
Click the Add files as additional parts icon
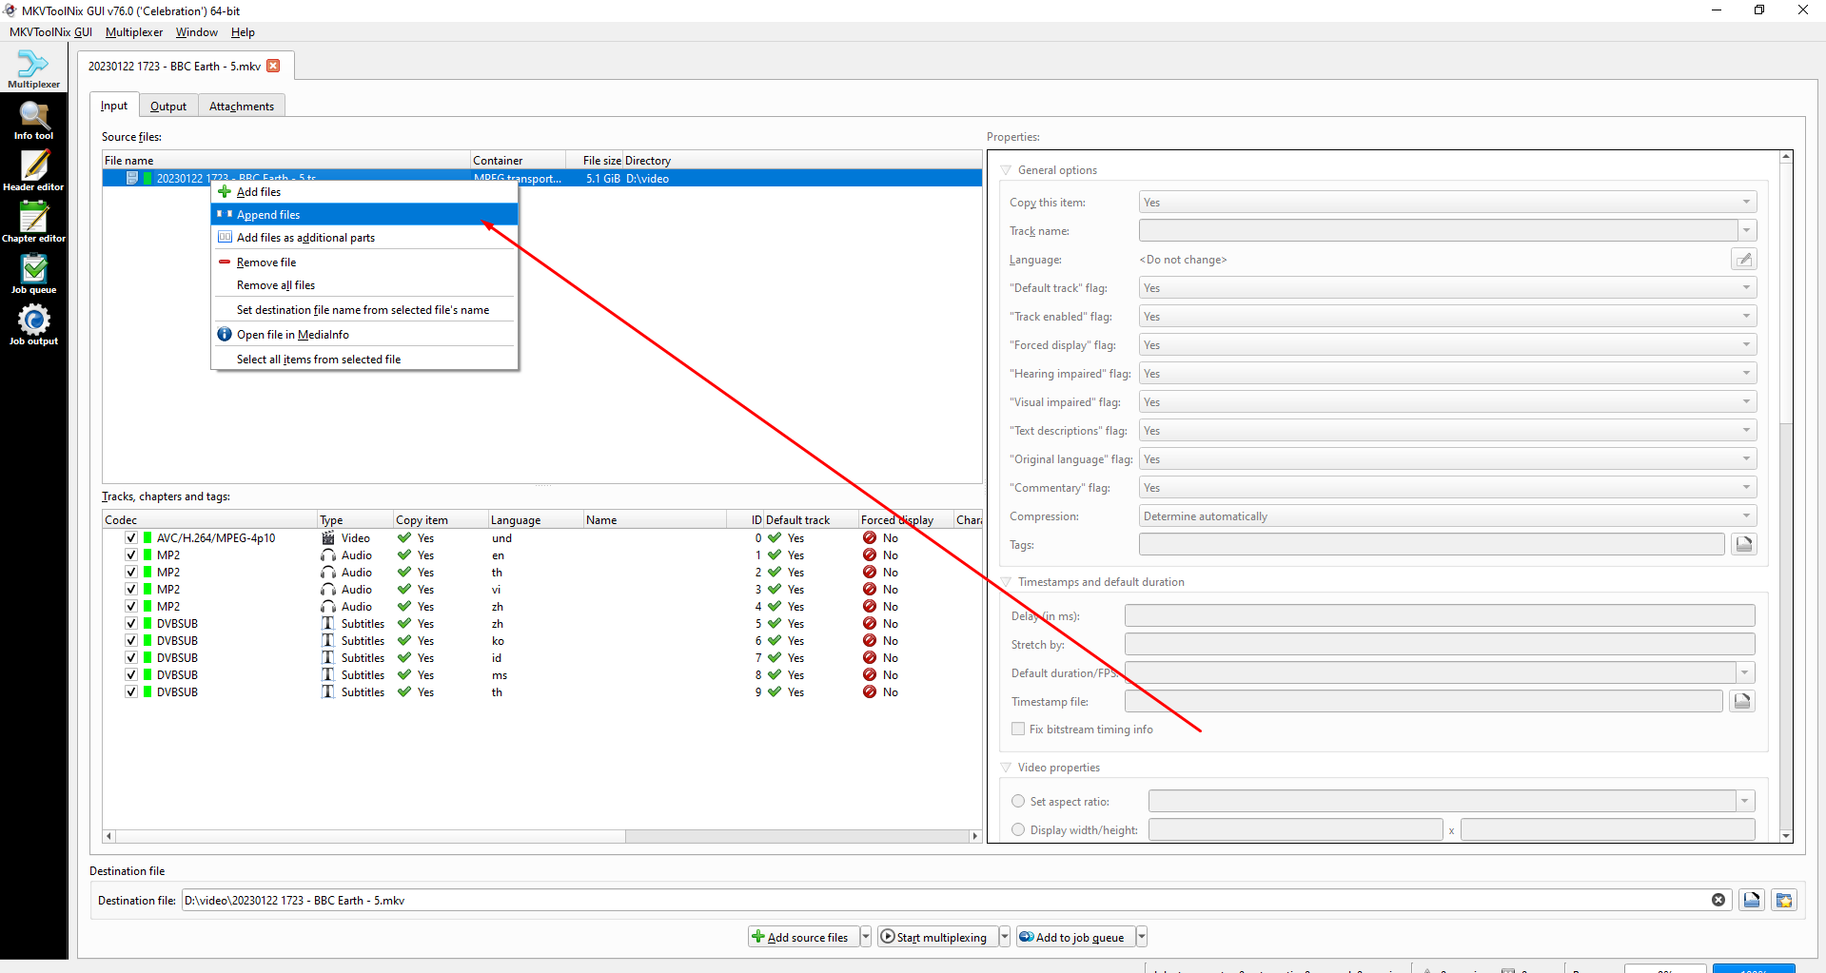pyautogui.click(x=225, y=237)
